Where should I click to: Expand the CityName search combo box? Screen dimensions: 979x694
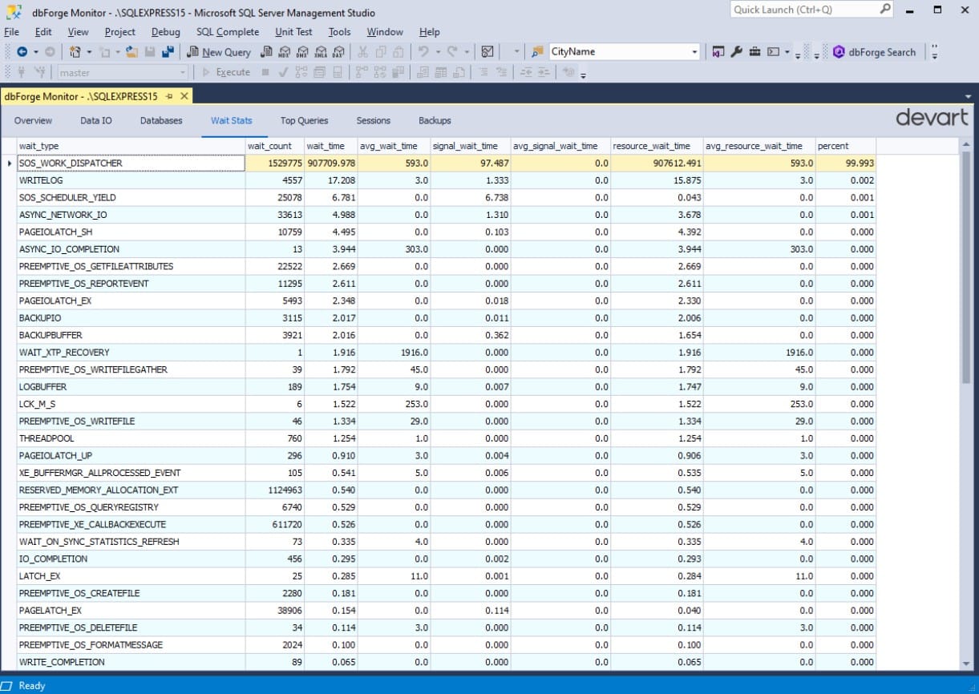[x=694, y=51]
